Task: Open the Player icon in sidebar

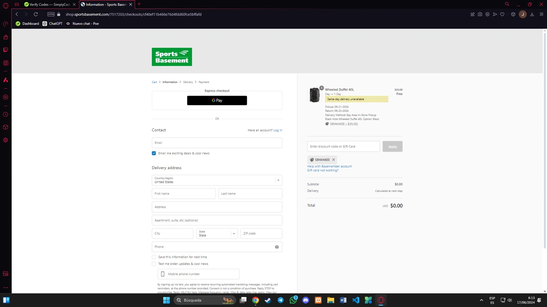Action: pos(5,97)
